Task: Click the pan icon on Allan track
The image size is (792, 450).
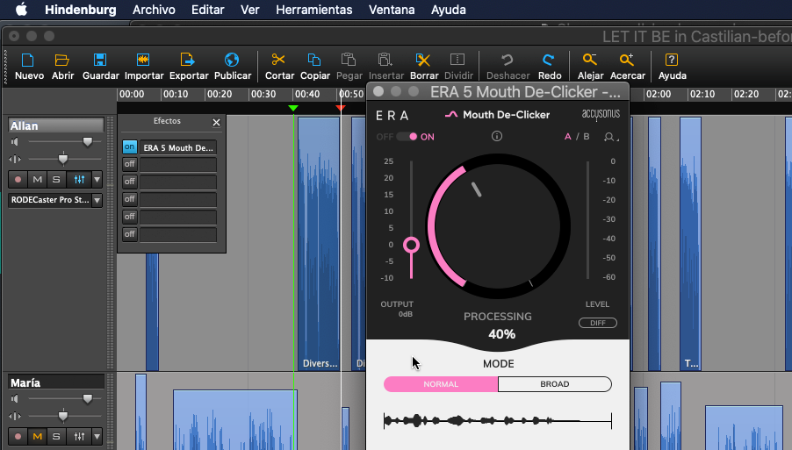Action: click(x=15, y=159)
